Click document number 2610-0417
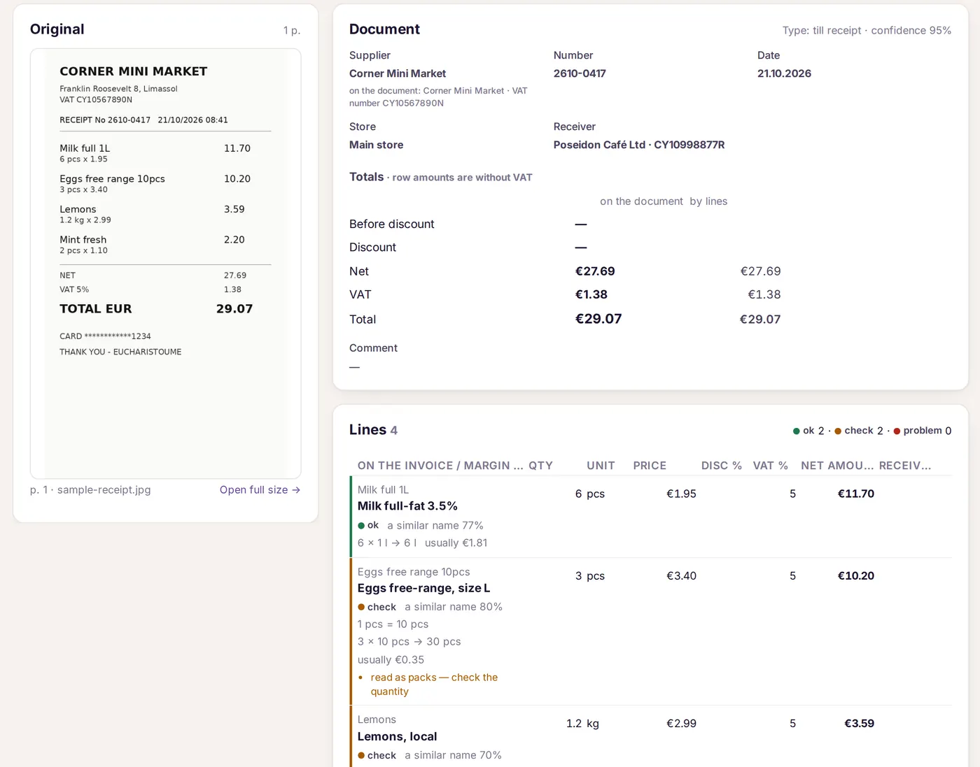The width and height of the screenshot is (980, 767). tap(580, 73)
